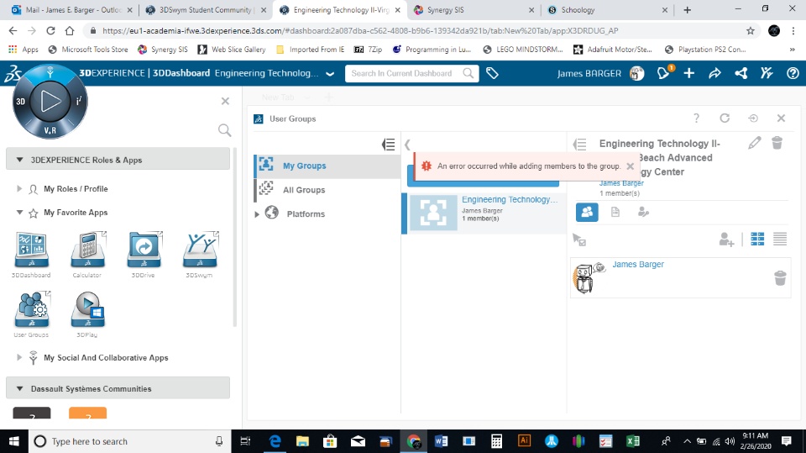Click the add member icon
806x453 pixels.
(726, 240)
